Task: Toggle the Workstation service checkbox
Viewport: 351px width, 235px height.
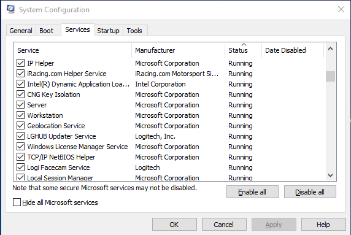Action: (x=21, y=115)
